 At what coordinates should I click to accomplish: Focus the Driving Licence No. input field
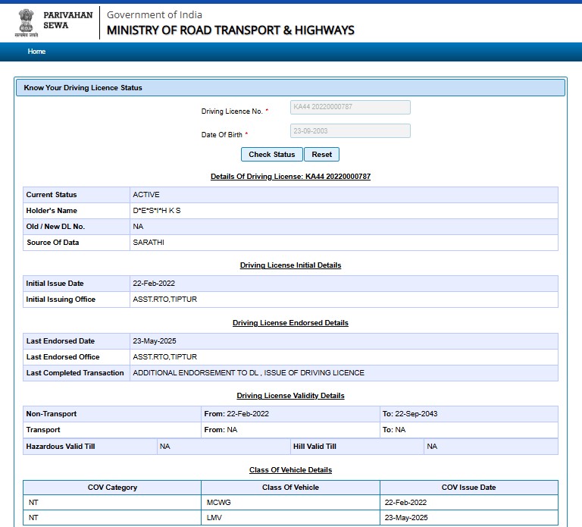click(350, 107)
